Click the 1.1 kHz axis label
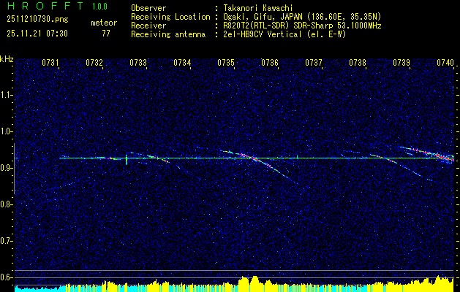Viewport: 460px width, 292px height. (6, 95)
